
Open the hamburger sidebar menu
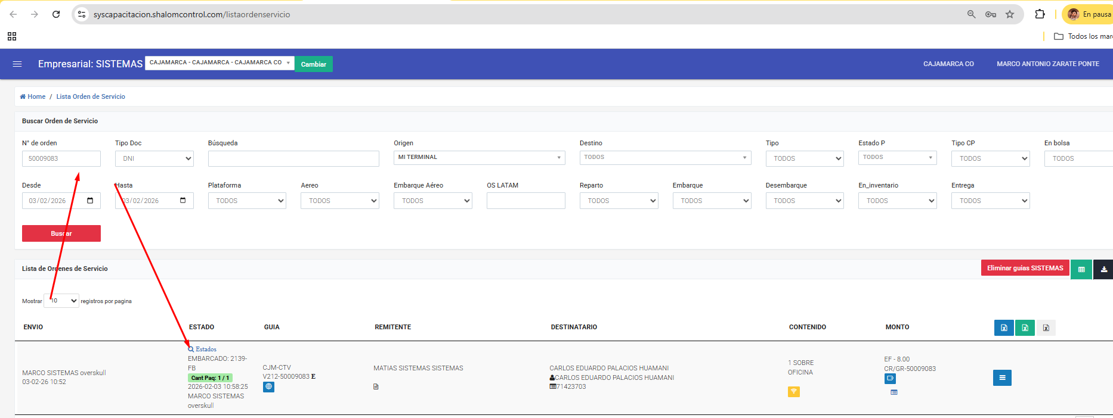(17, 64)
